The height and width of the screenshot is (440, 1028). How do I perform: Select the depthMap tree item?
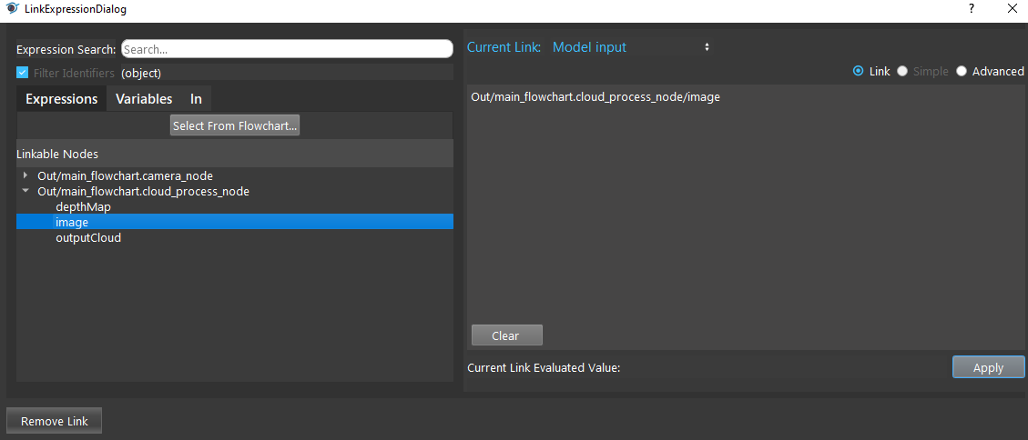click(x=83, y=206)
